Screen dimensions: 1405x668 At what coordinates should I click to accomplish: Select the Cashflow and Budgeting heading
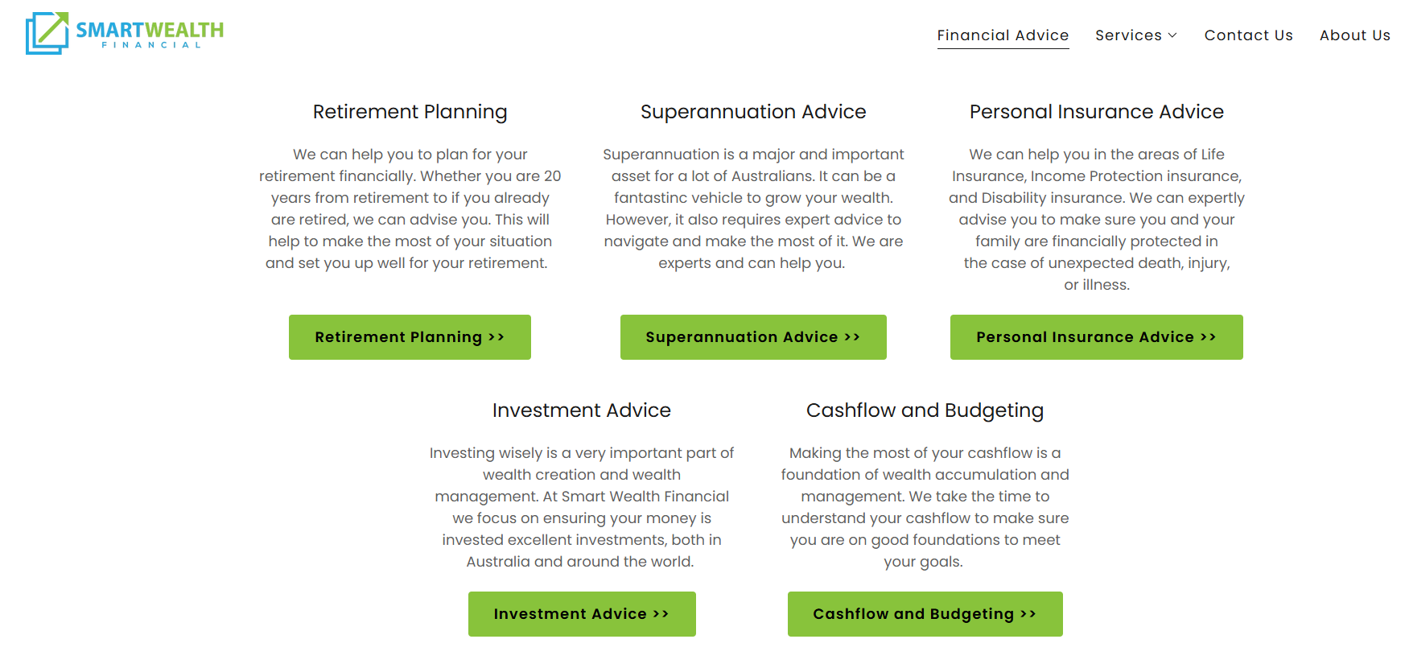tap(925, 410)
